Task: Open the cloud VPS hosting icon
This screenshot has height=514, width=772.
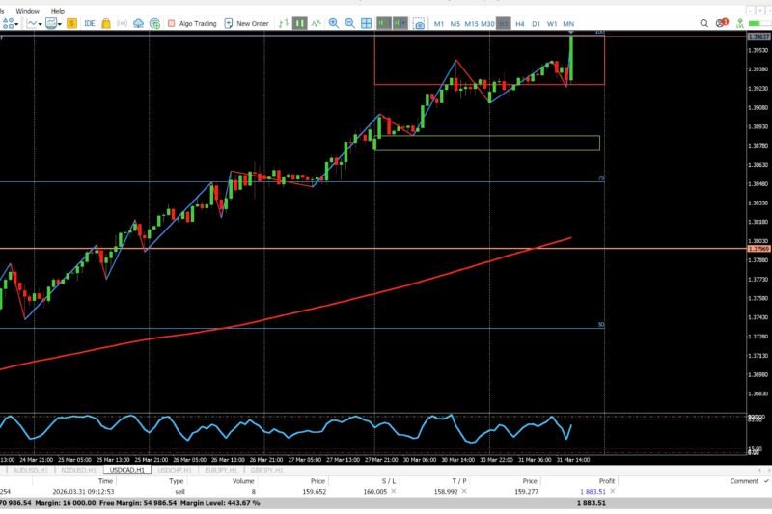Action: pos(139,23)
